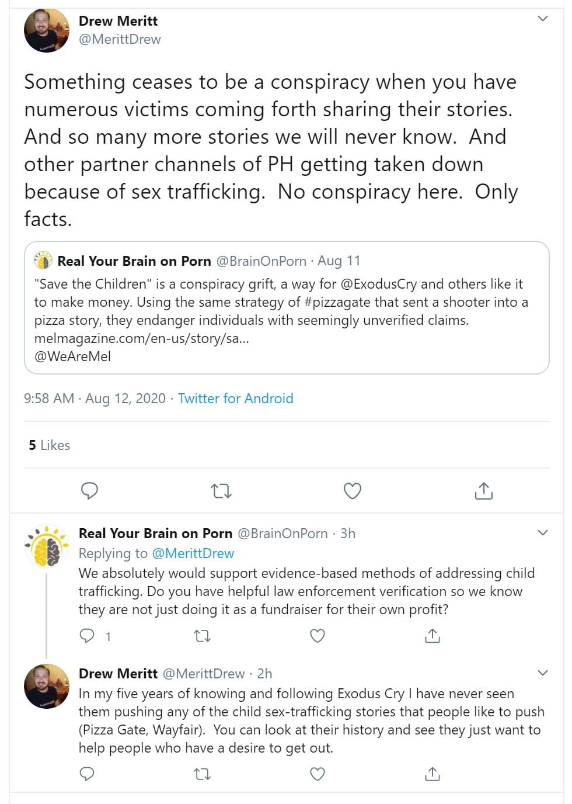Like the main Drew Meritt tweet
The height and width of the screenshot is (804, 572).
(x=352, y=491)
